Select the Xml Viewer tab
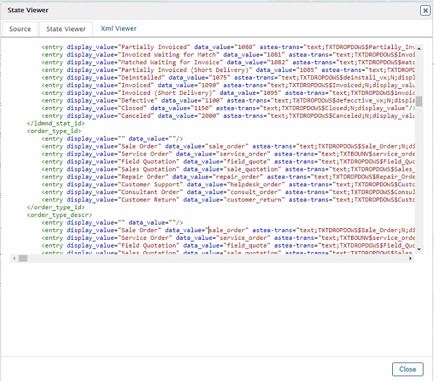 tap(119, 28)
